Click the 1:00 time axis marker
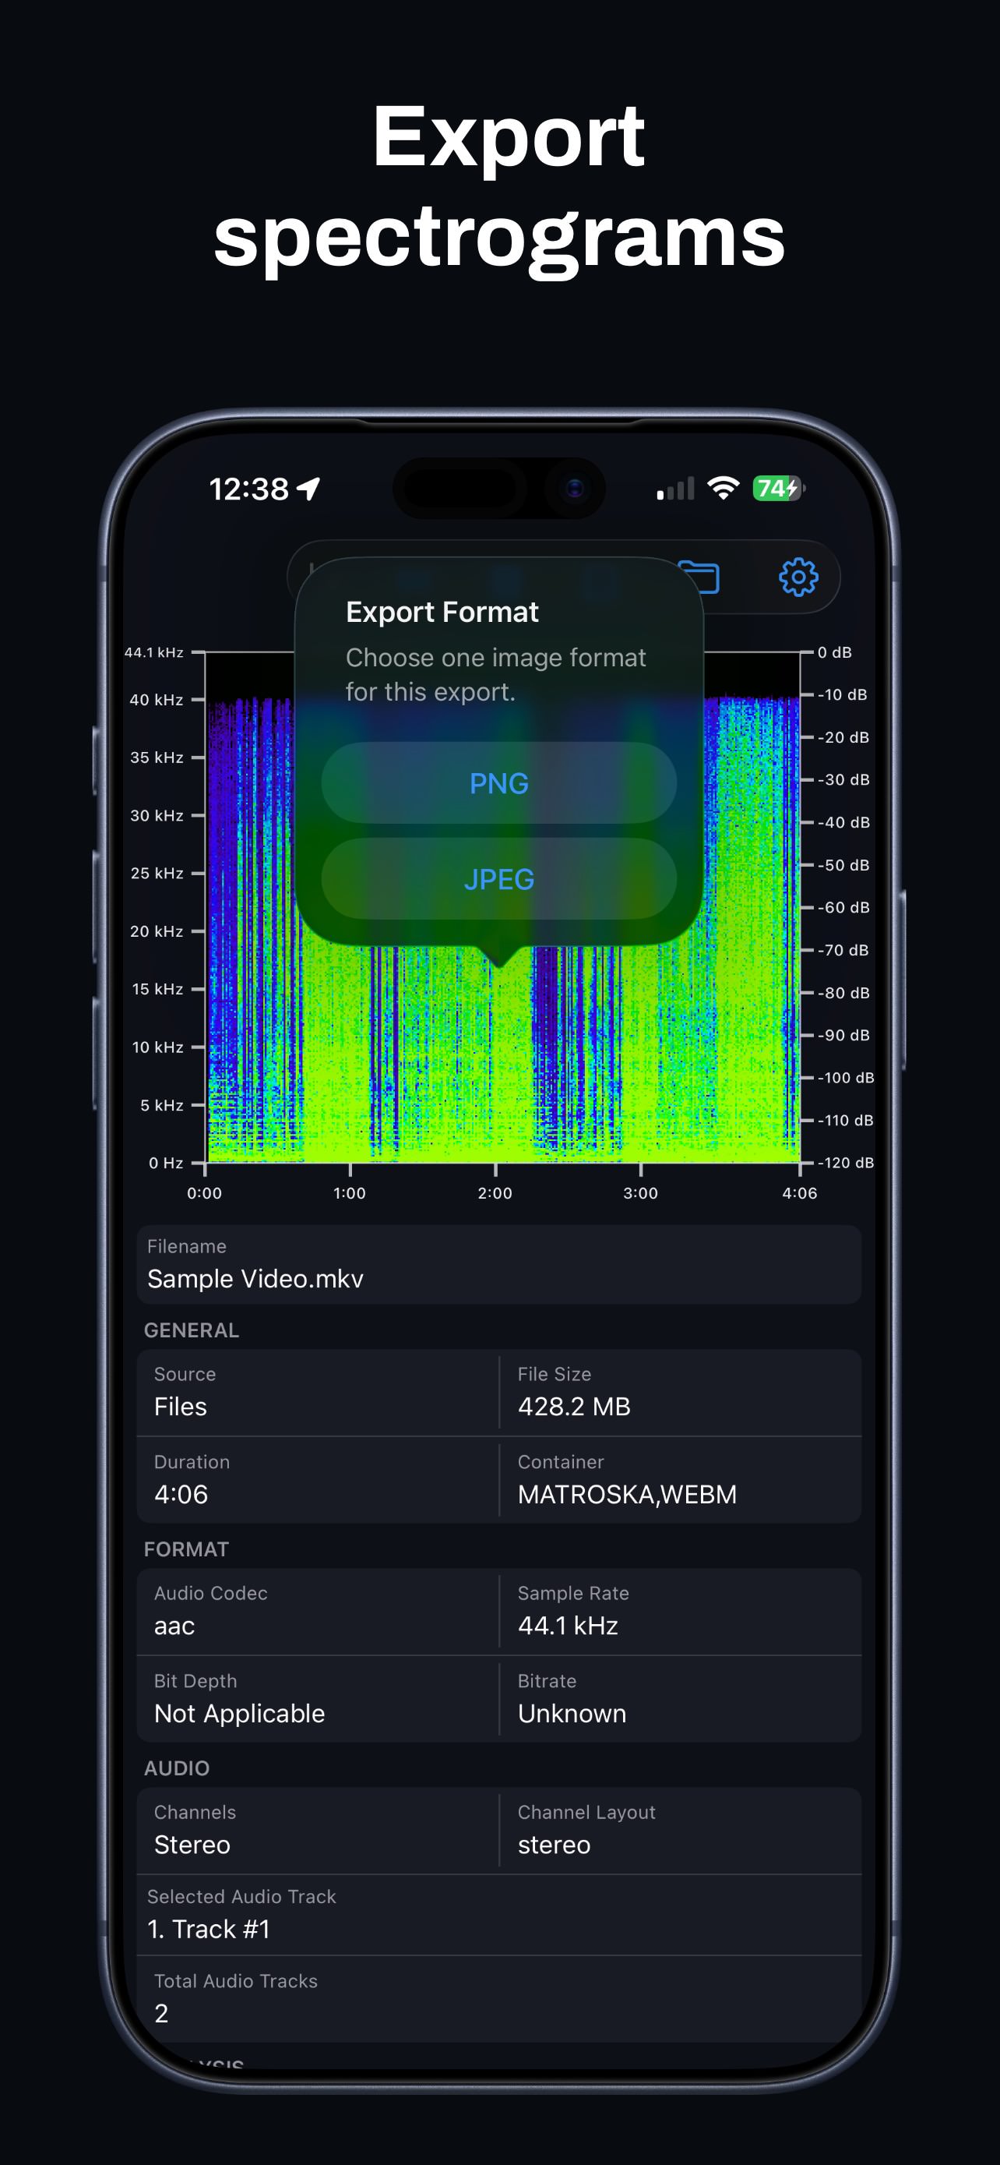1000x2165 pixels. 349,1192
